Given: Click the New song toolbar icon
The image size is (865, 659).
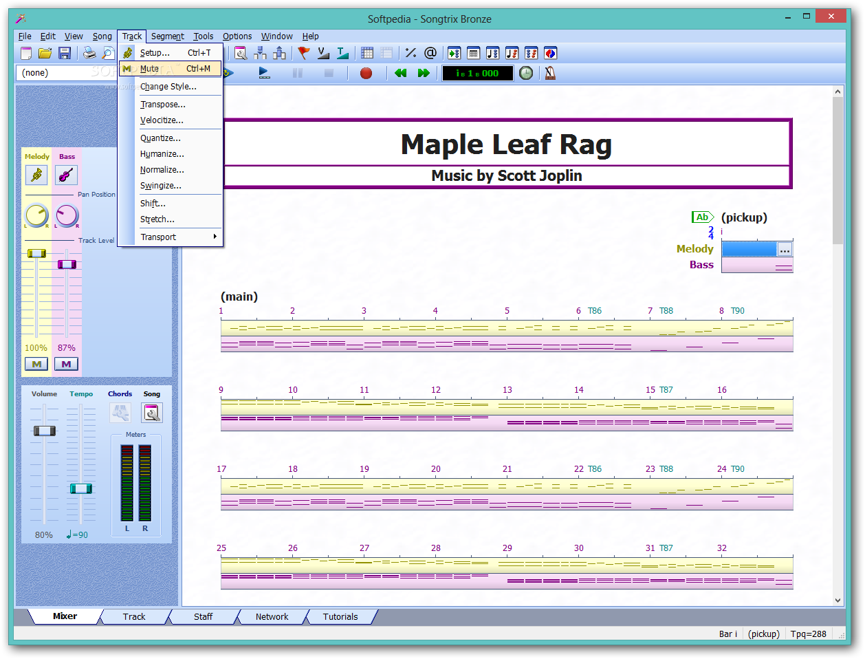Looking at the screenshot, I should click(x=26, y=53).
